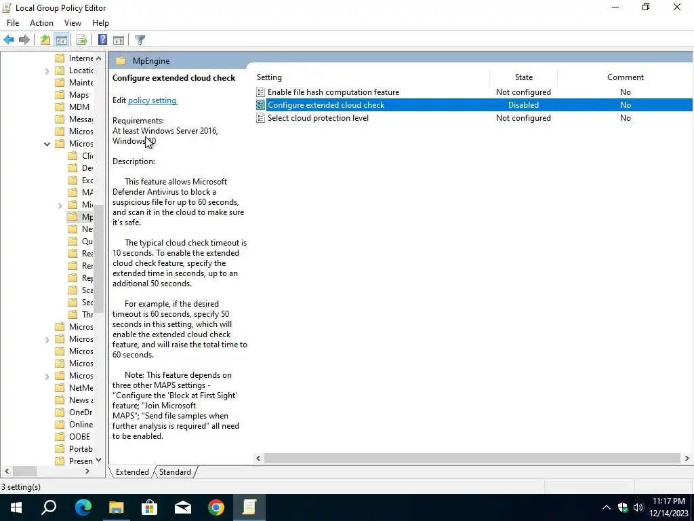Open Mail app from taskbar
Viewport: 694px width, 521px height.
(183, 507)
